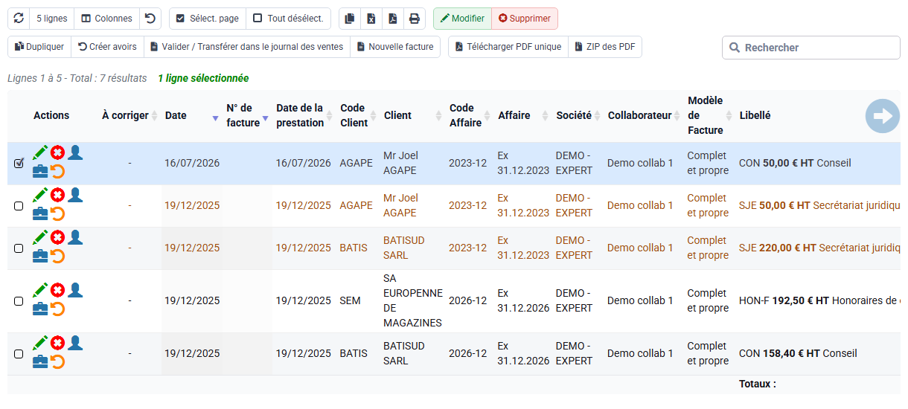Export the table as a PDF

click(x=393, y=19)
